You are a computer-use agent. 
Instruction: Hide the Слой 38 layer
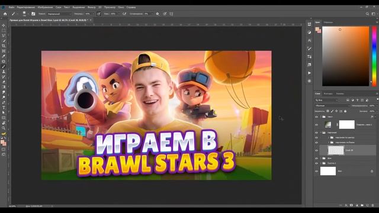coord(316,150)
